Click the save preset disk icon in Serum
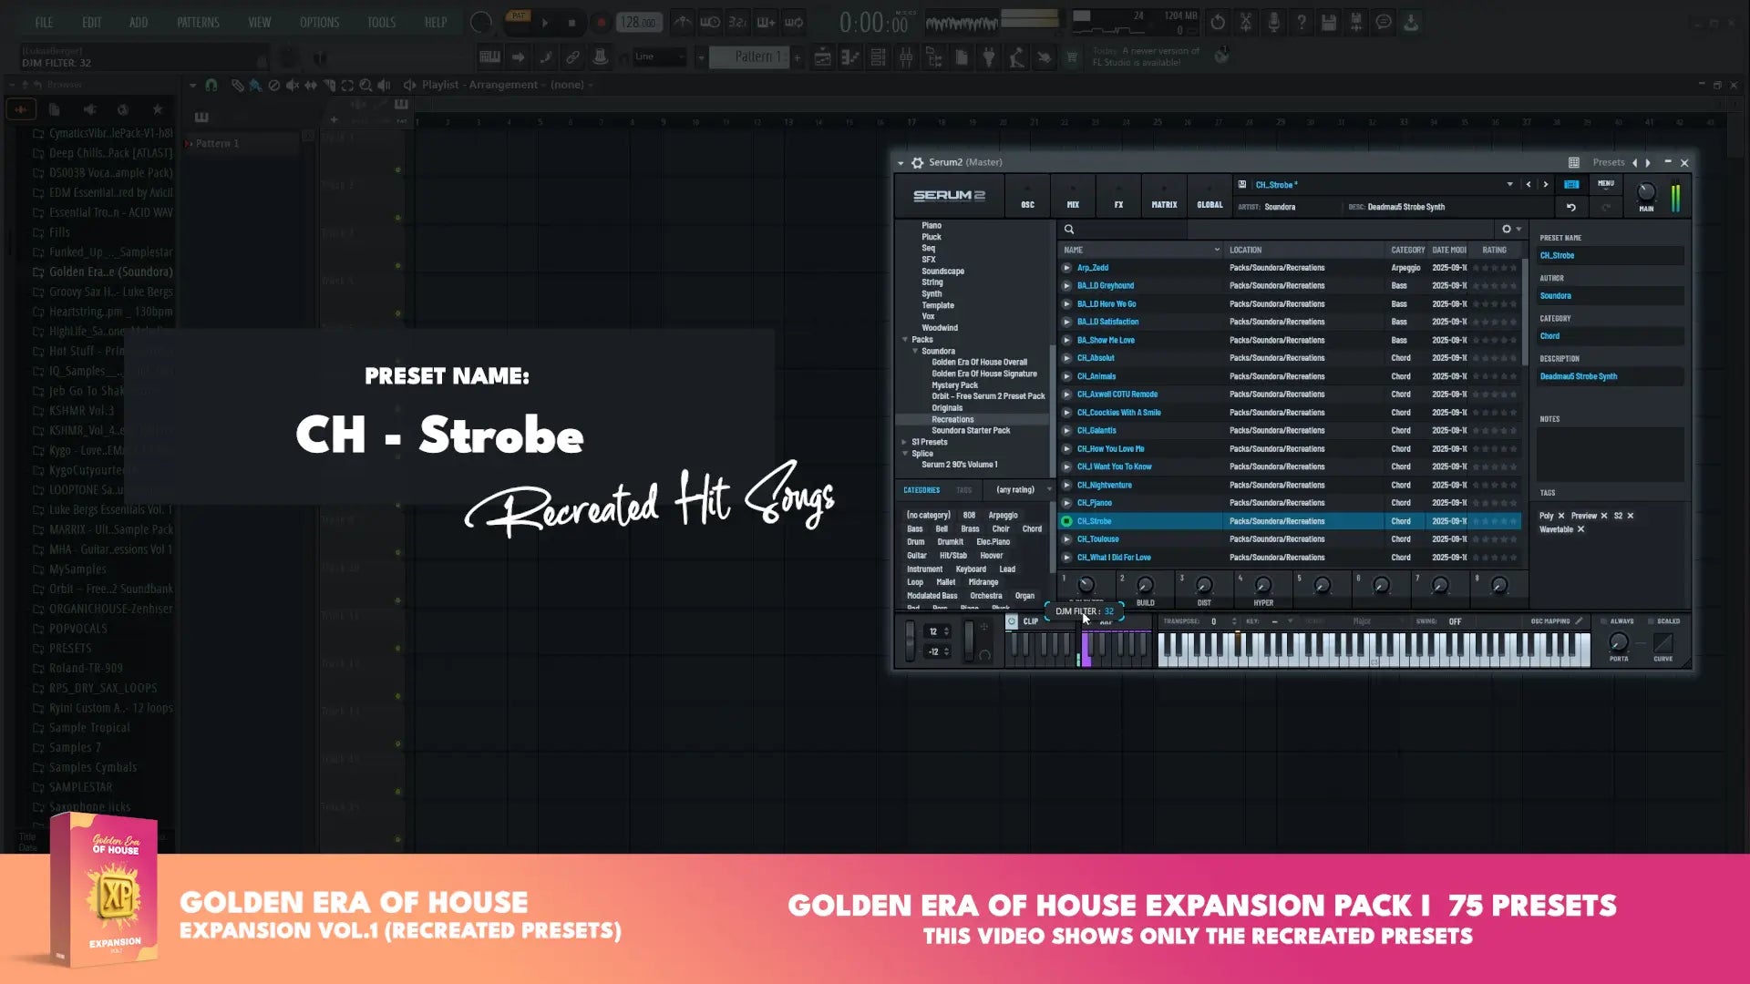 [1241, 184]
